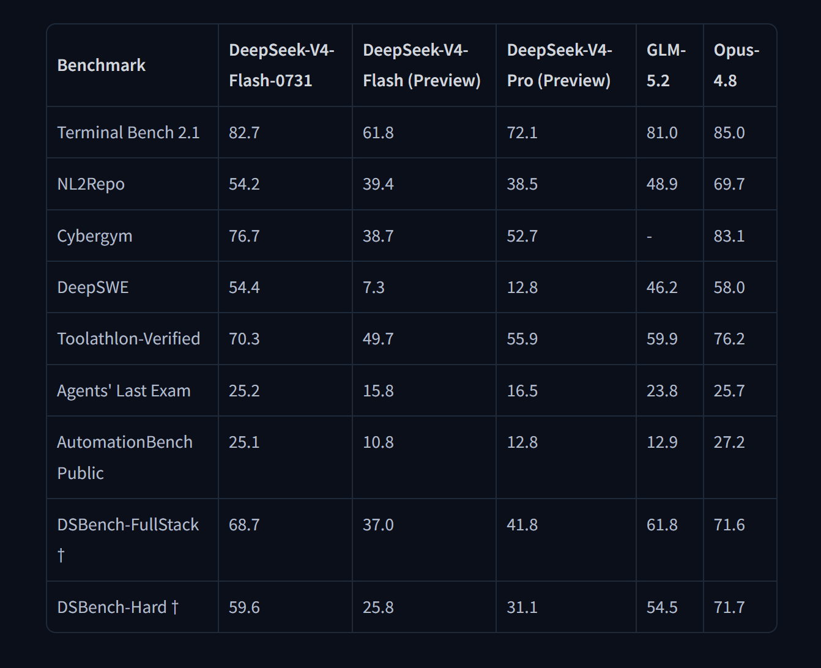Click 54.5 in the DSBench-Hard row
This screenshot has width=821, height=668.
point(662,607)
